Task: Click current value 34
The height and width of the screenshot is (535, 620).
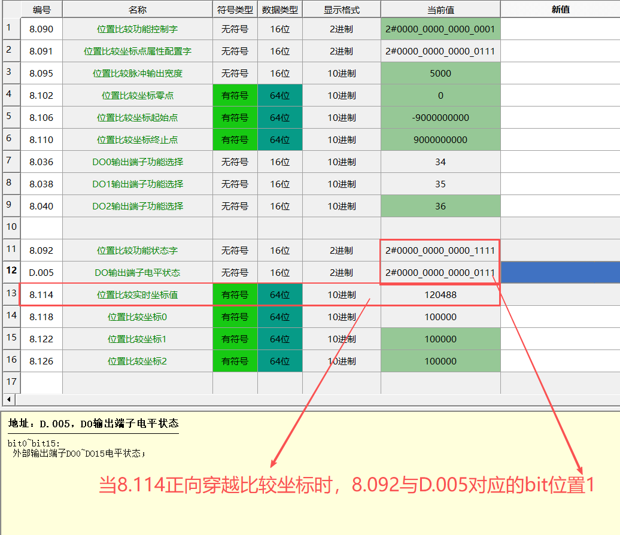Action: pos(440,162)
